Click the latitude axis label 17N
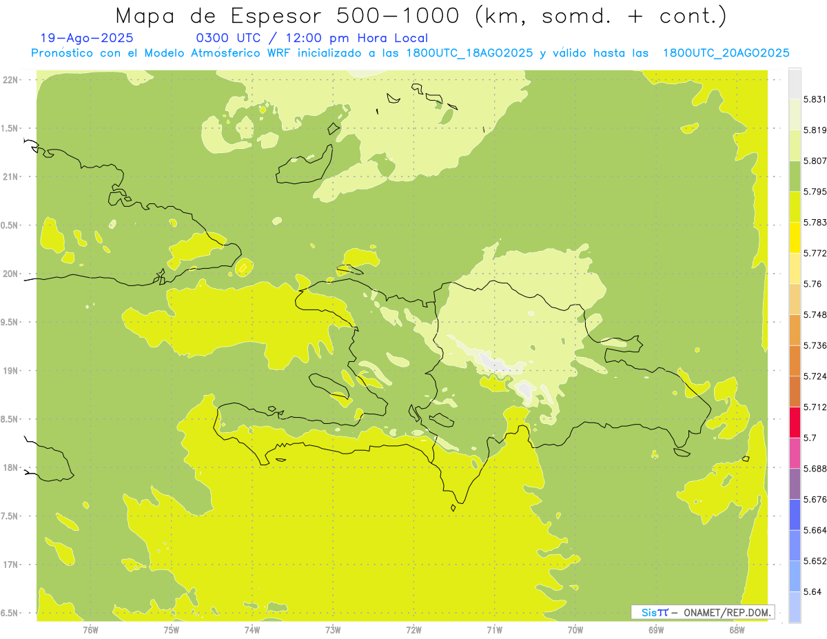Viewport: 827px width, 639px height. click(x=10, y=565)
